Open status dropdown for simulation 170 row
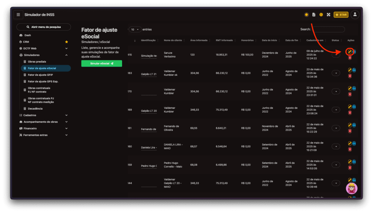This screenshot has height=213, width=373. click(336, 91)
